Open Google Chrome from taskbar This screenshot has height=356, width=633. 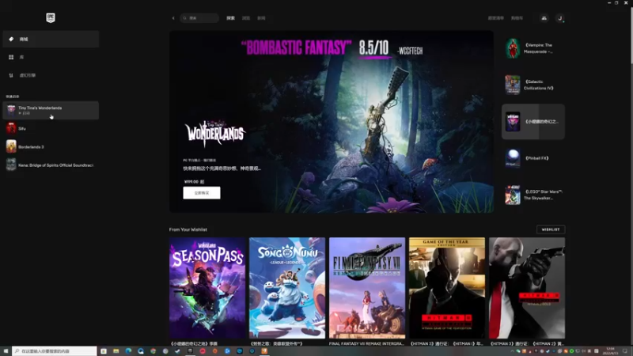click(x=153, y=351)
